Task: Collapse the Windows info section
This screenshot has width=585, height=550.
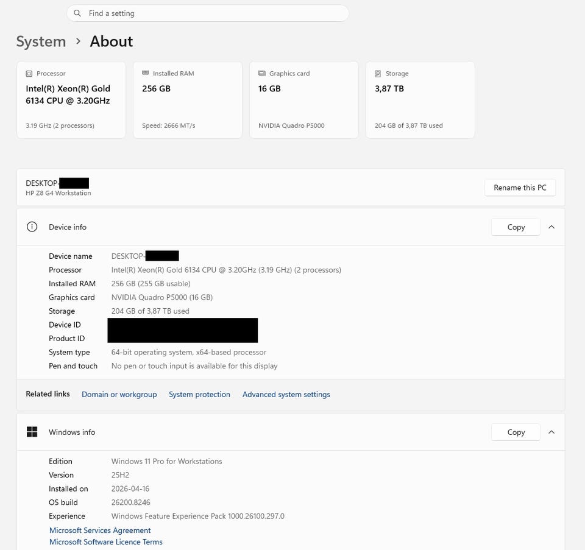Action: tap(551, 432)
